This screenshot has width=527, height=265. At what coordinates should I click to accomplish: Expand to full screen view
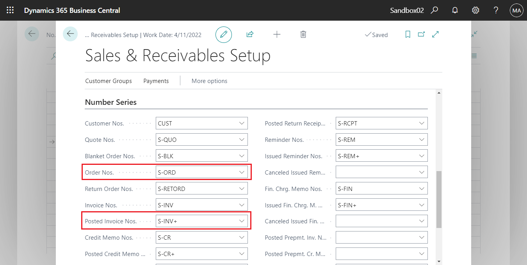(x=435, y=34)
